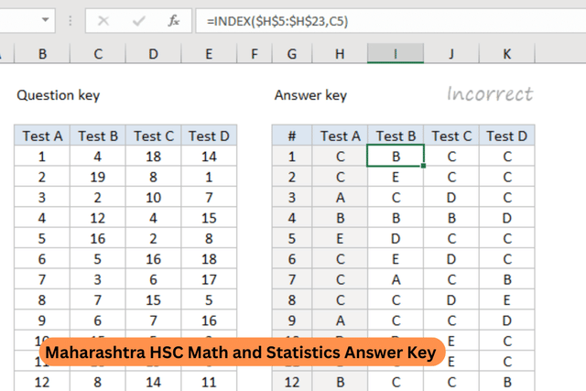The width and height of the screenshot is (586, 391).
Task: Select column B header
Action: coord(43,55)
